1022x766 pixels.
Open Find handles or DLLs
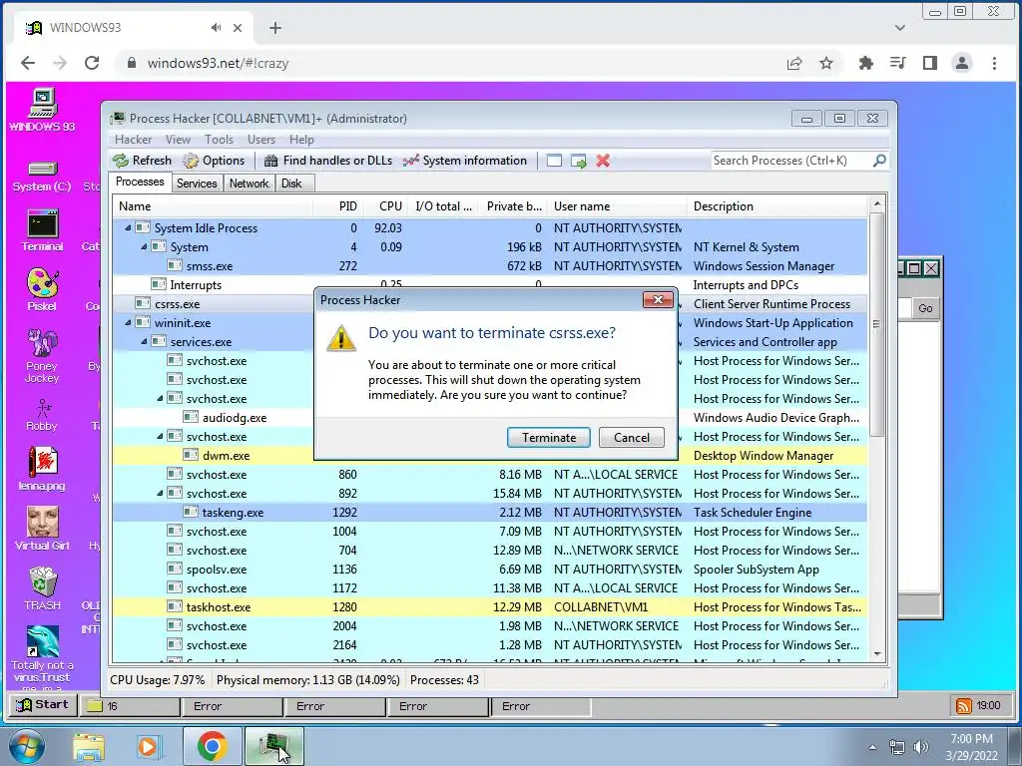click(328, 161)
